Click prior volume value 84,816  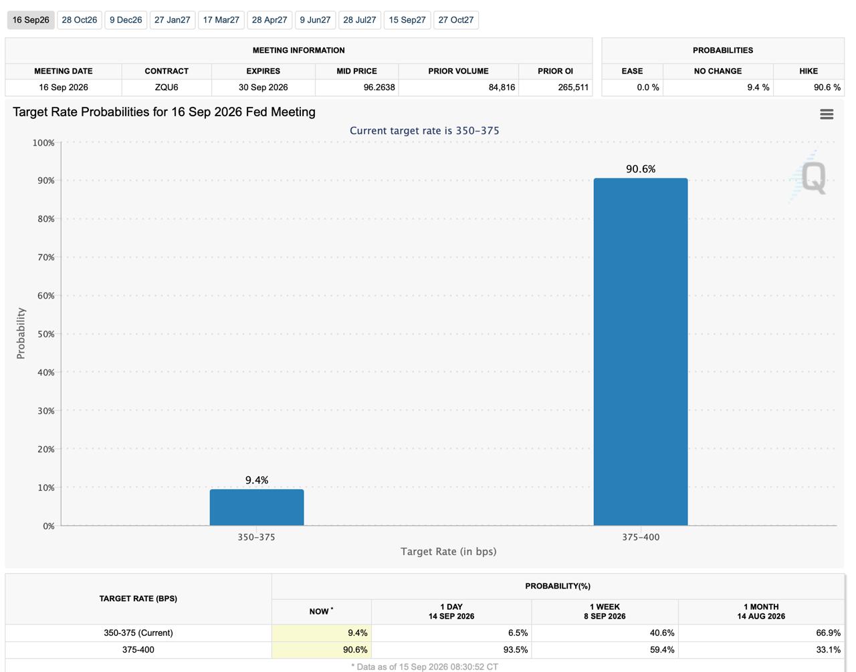click(x=502, y=88)
